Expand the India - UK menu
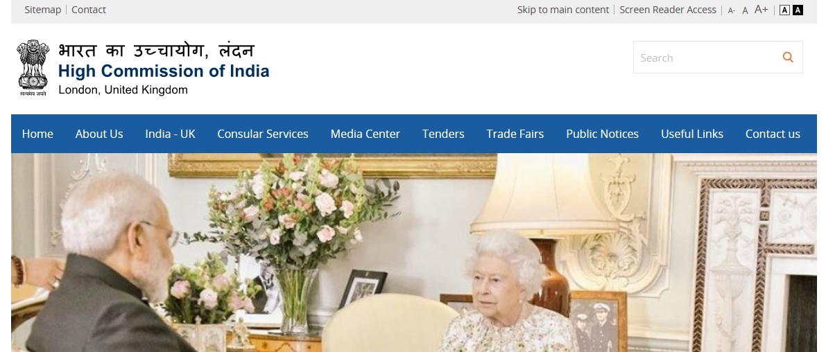826x352 pixels. click(x=170, y=134)
